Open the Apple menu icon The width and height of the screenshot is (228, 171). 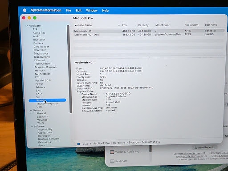[24, 10]
